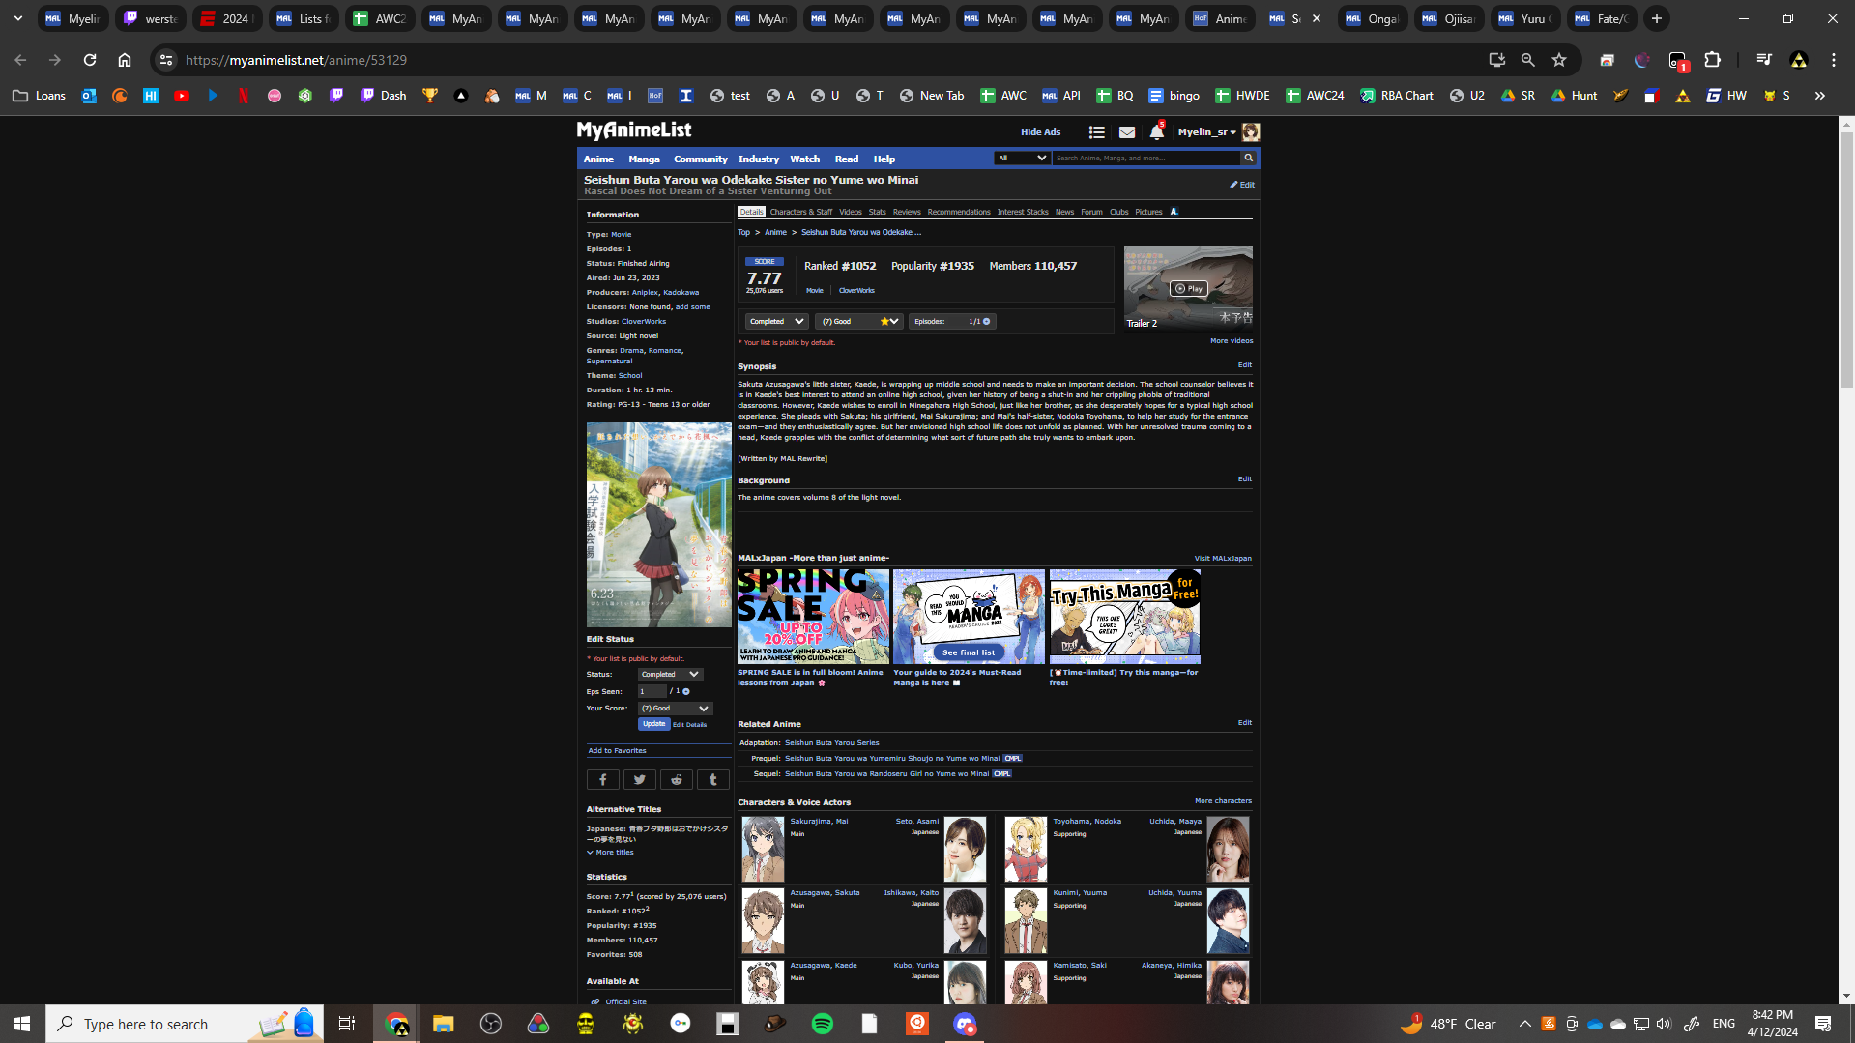Open the Community menu
1855x1043 pixels.
pyautogui.click(x=700, y=159)
